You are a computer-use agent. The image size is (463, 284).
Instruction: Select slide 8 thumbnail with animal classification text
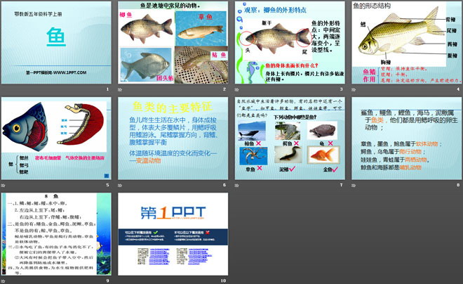click(x=407, y=138)
